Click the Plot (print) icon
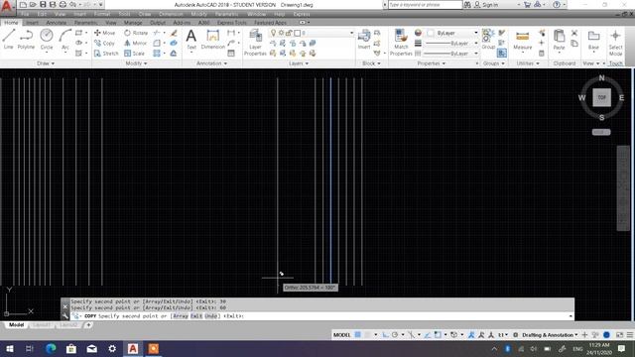 (63, 5)
